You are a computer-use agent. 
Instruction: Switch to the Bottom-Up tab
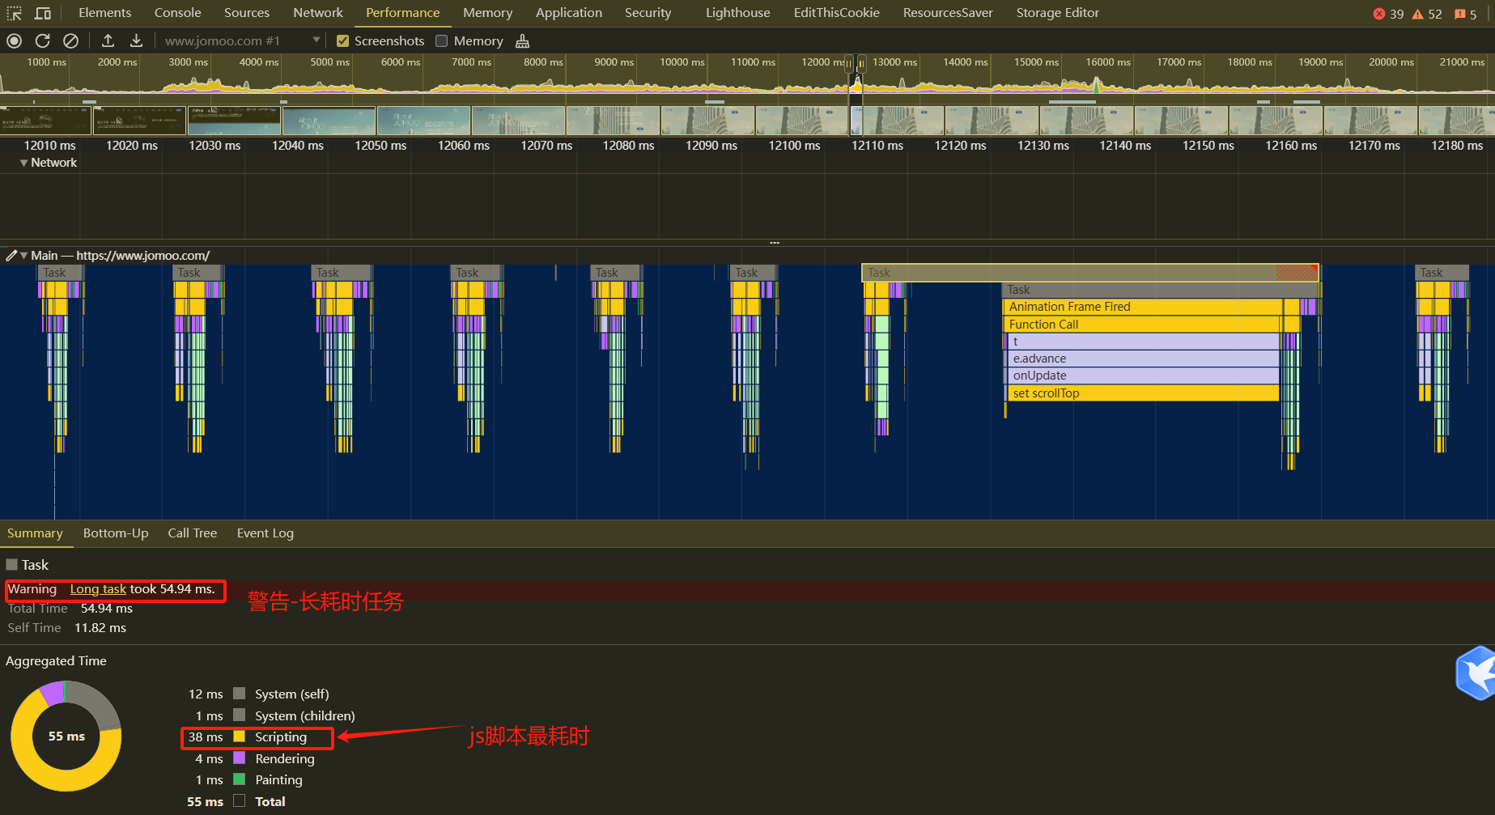tap(116, 533)
